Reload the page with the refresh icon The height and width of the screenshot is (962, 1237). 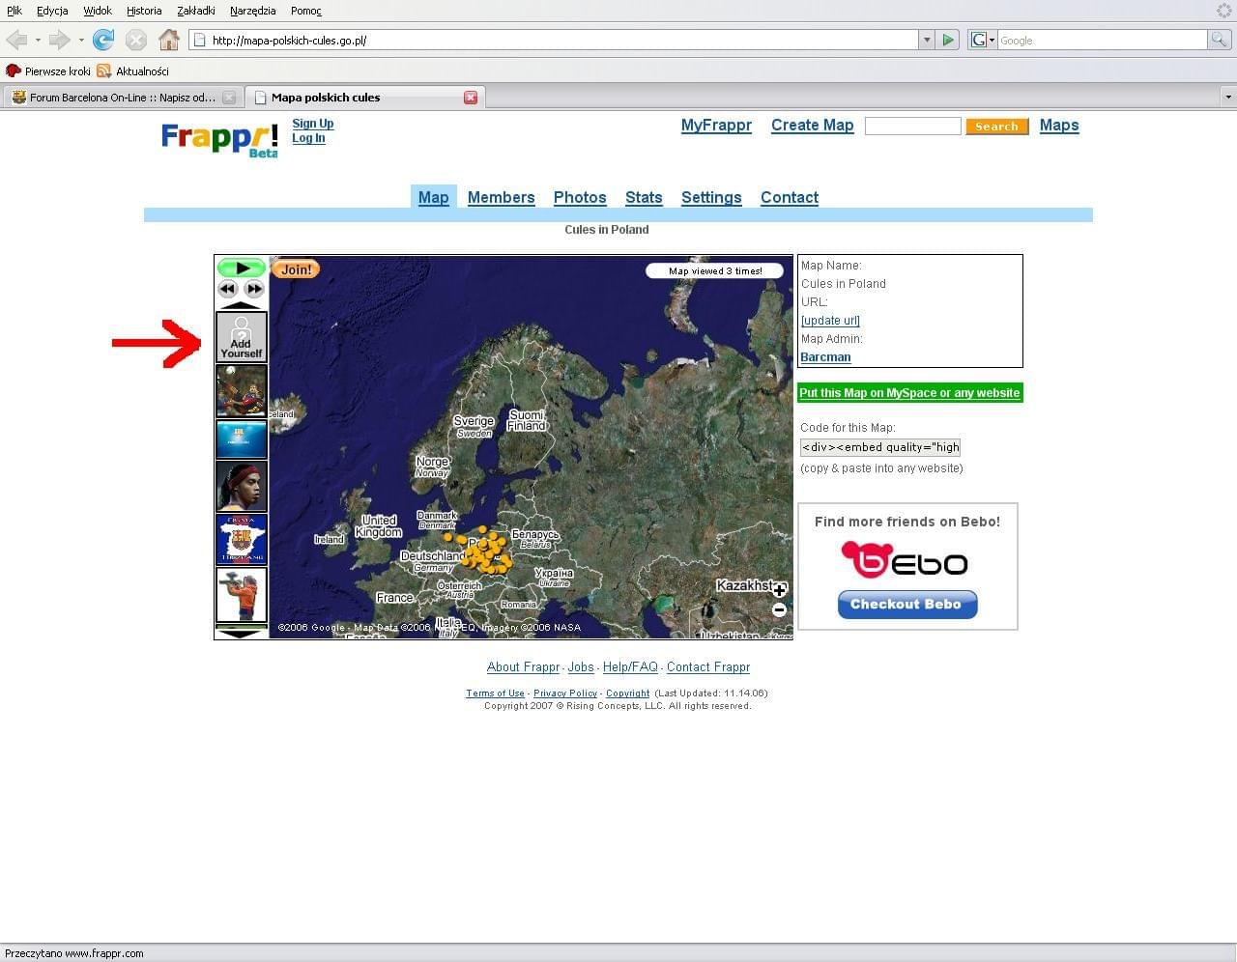point(103,40)
